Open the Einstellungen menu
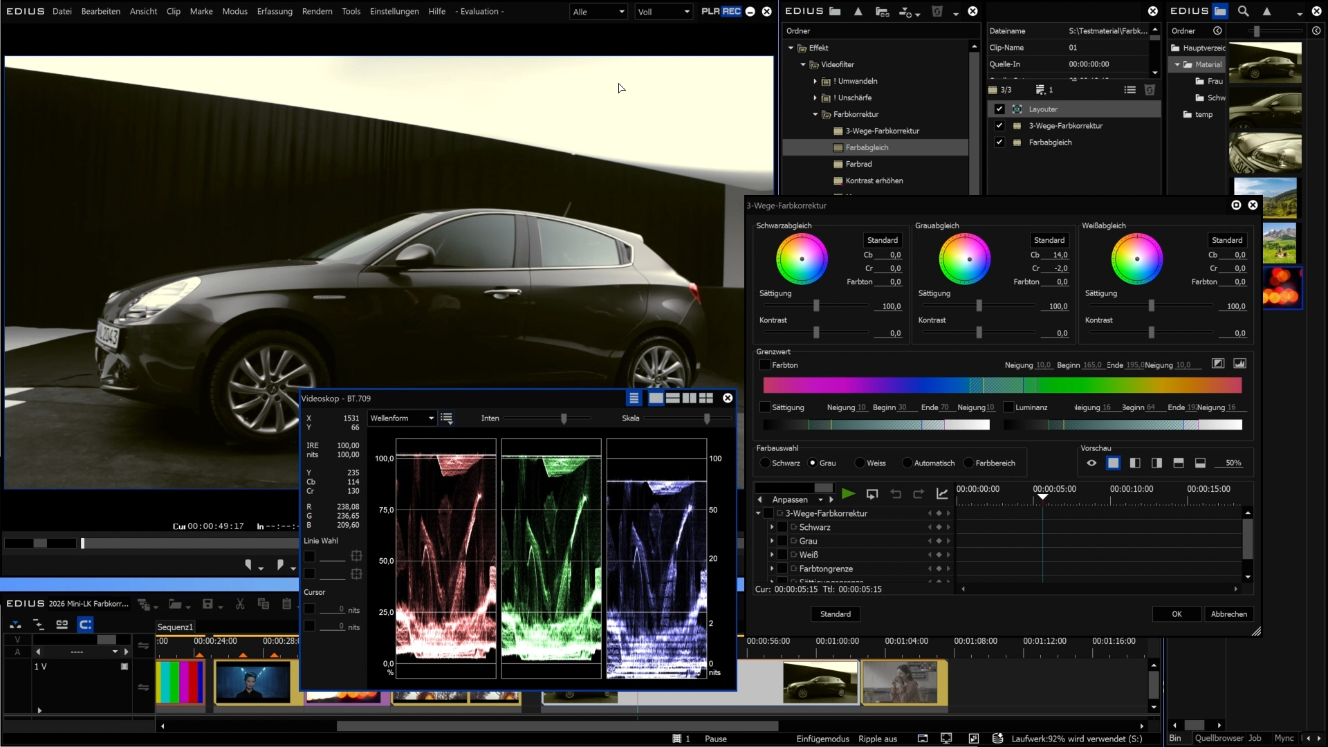Screen dimensions: 1328x747 (394, 11)
